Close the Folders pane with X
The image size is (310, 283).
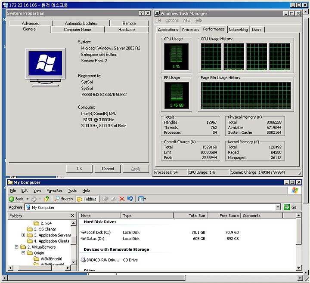tap(72, 215)
